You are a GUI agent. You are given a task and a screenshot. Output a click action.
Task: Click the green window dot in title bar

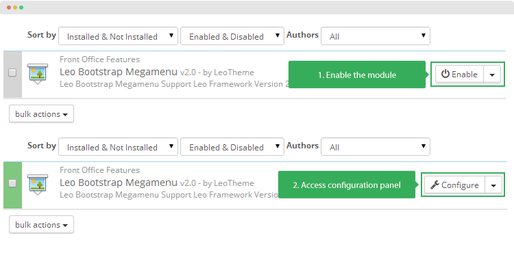[21, 8]
